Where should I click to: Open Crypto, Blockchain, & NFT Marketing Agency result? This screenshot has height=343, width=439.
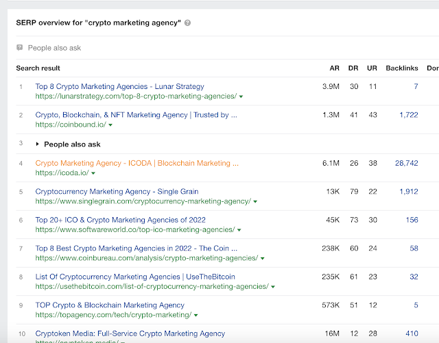click(x=136, y=115)
